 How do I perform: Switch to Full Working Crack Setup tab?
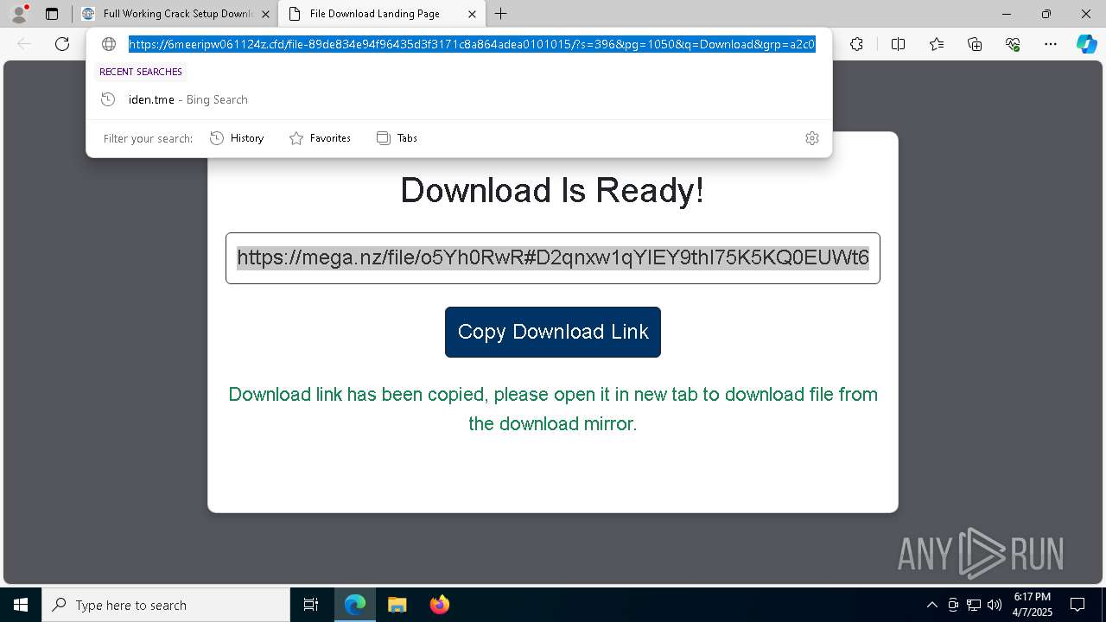click(x=177, y=14)
